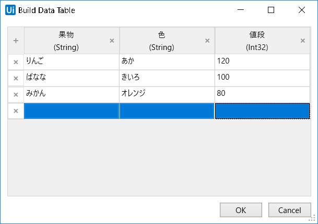Edit the cell containing きいろ
Screen dimensions: 318x224
(167, 78)
